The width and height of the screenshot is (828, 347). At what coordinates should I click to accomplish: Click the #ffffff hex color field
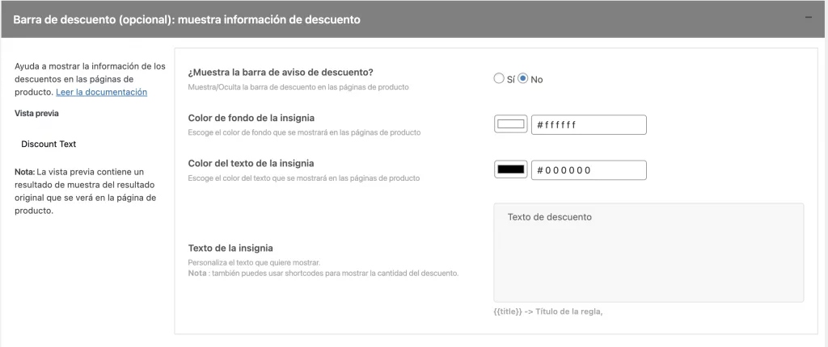588,125
